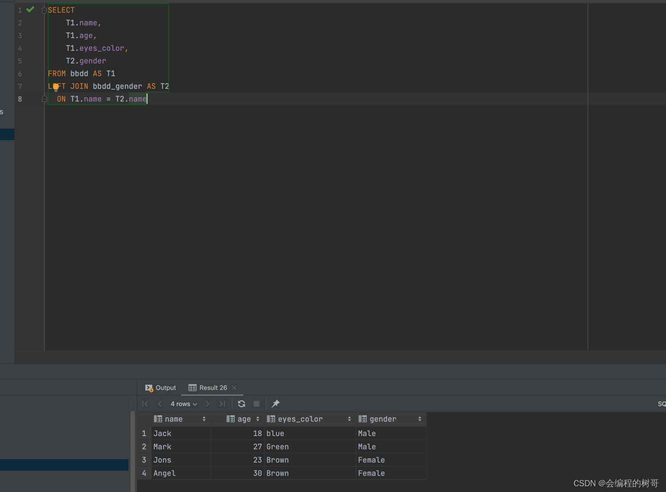Click the SELECT keyword in the editor
This screenshot has width=666, height=492.
click(x=61, y=10)
